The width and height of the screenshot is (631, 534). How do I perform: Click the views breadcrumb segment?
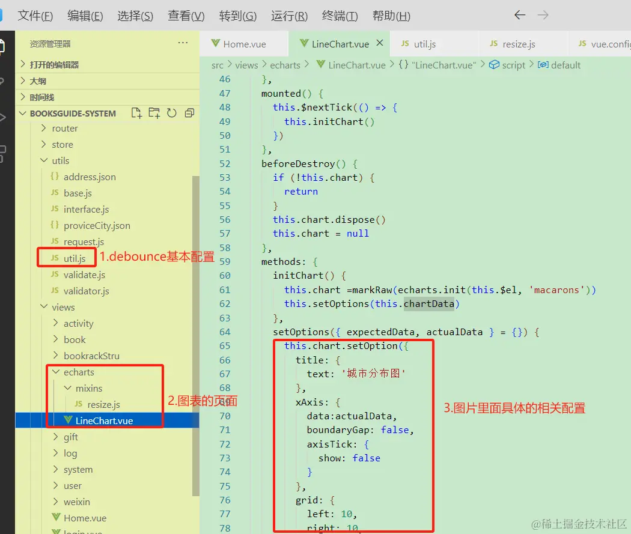pyautogui.click(x=246, y=65)
